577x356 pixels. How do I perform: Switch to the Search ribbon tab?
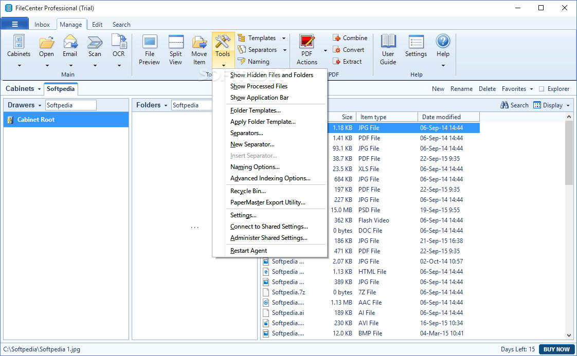(121, 25)
